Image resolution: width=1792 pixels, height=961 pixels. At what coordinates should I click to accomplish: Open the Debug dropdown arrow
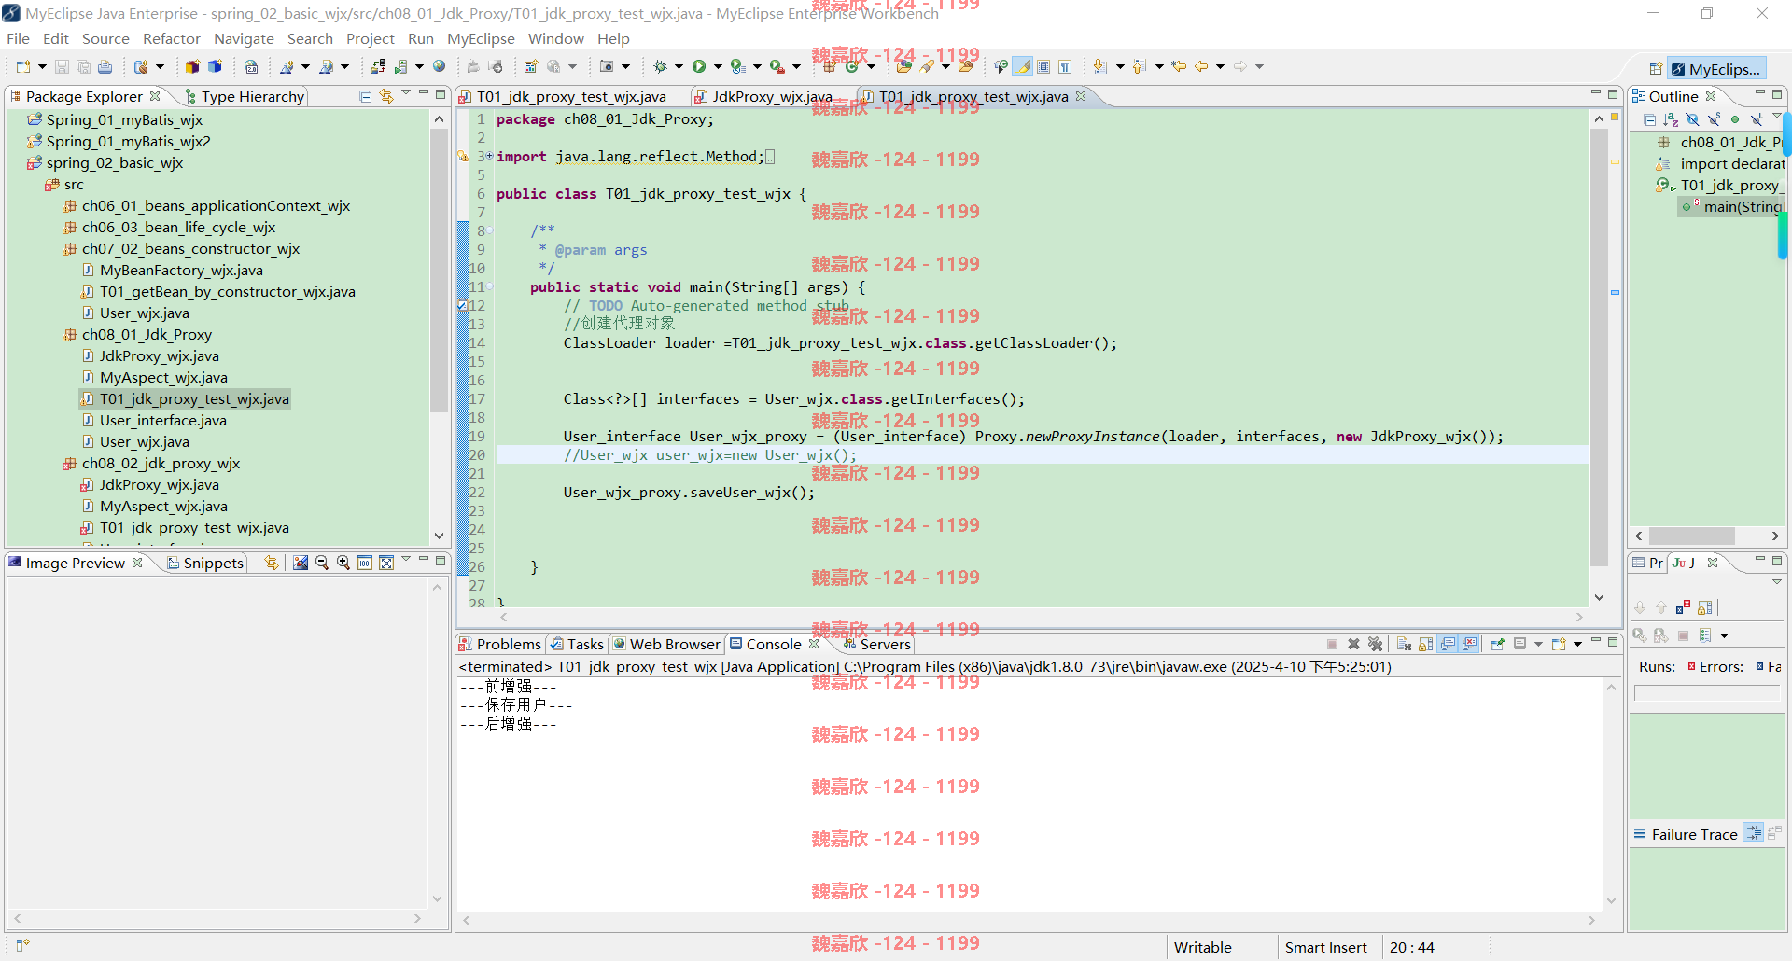[x=679, y=66]
